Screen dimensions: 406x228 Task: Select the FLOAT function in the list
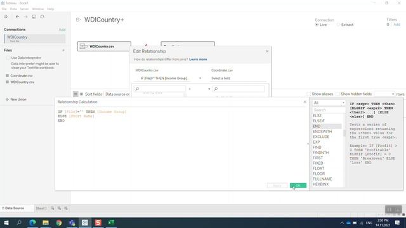tap(318, 168)
